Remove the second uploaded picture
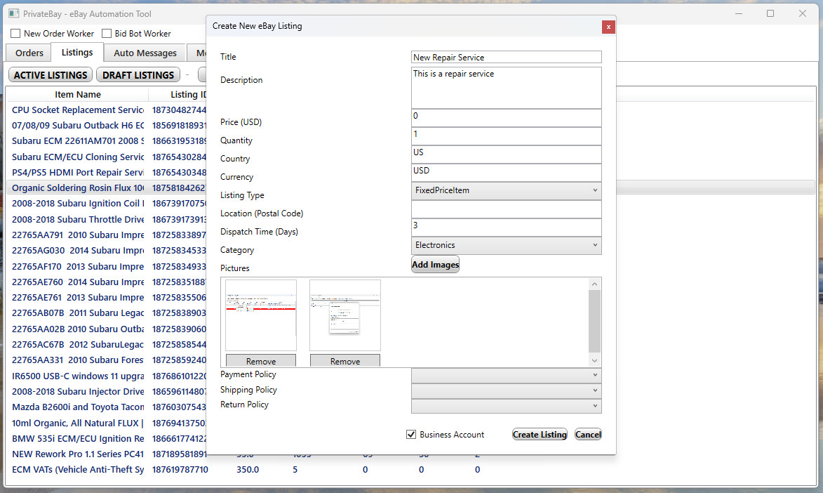The width and height of the screenshot is (823, 493). [345, 361]
